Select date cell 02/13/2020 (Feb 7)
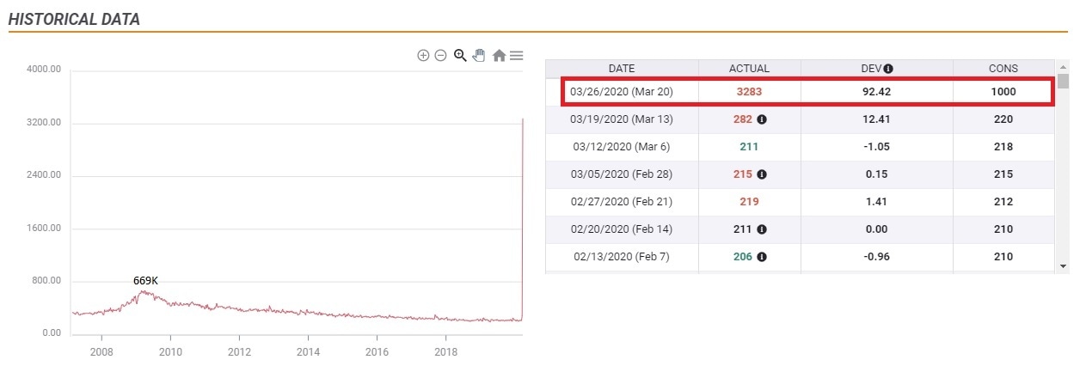Viewport: 1080px width, 372px height. click(622, 257)
